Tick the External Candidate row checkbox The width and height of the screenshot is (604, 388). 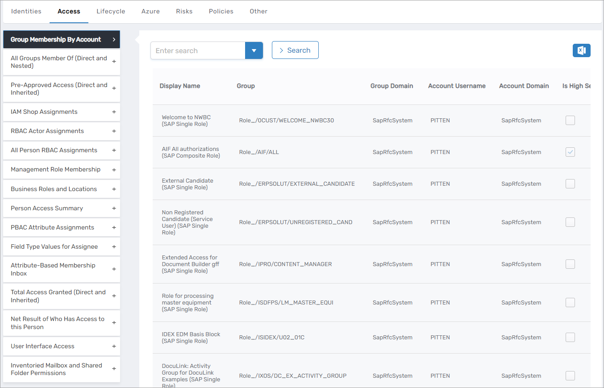click(x=570, y=184)
